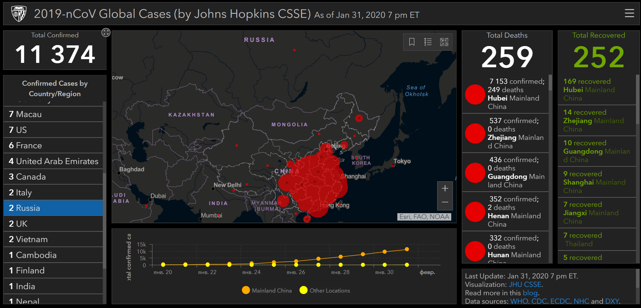Zoom in on the map
The height and width of the screenshot is (308, 641).
pos(445,188)
